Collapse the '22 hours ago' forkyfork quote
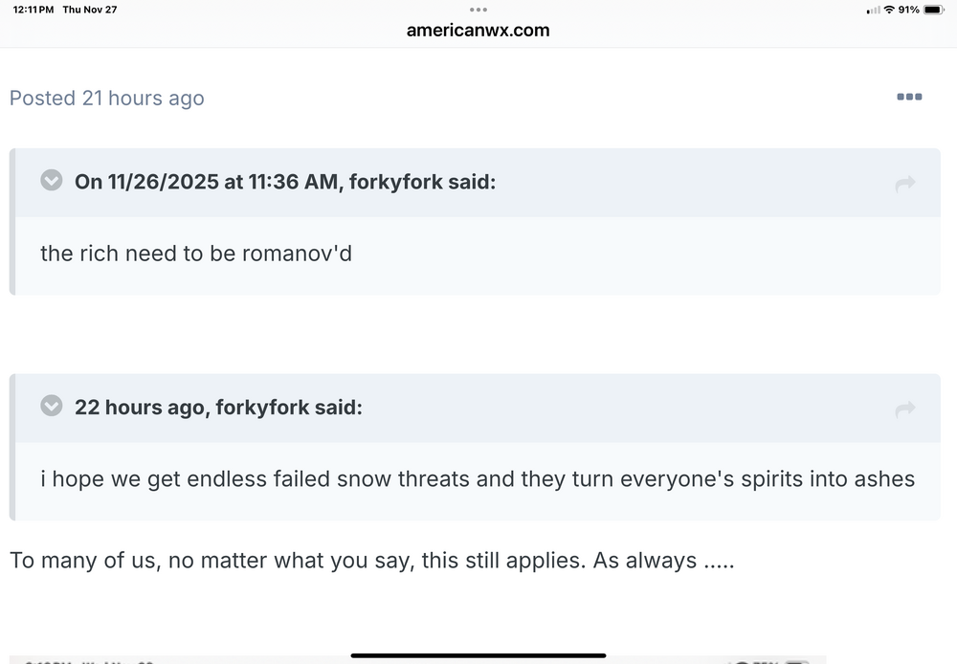Viewport: 957px width, 664px height. coord(52,407)
